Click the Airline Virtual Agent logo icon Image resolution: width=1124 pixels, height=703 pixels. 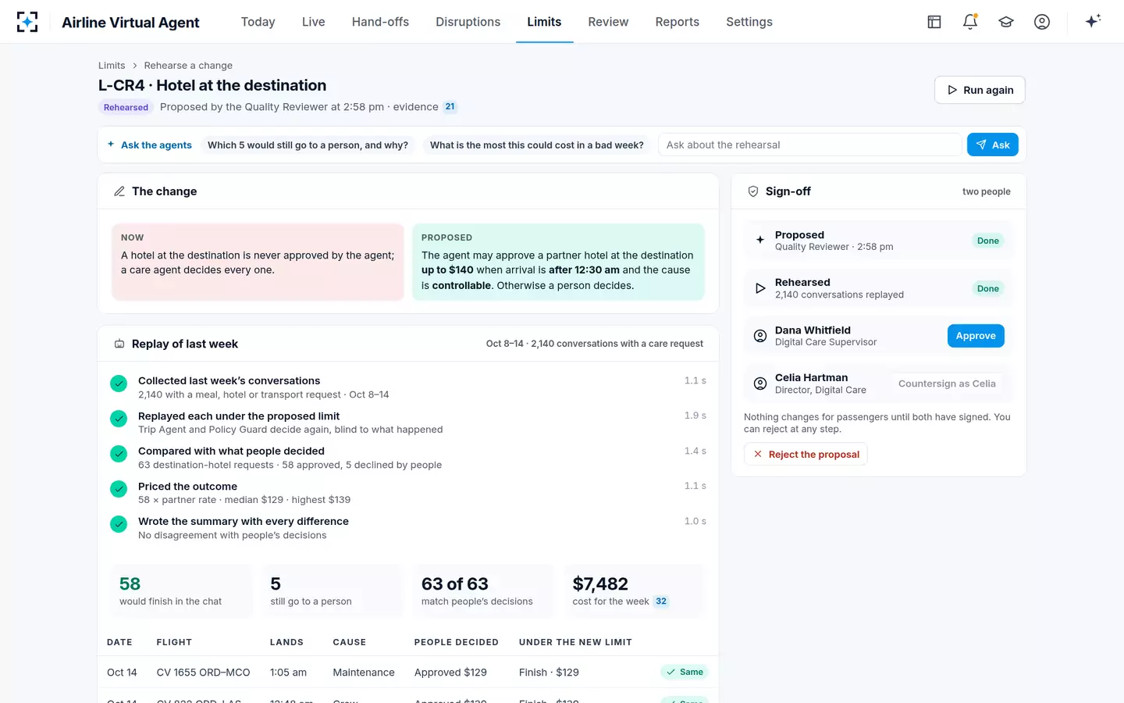pyautogui.click(x=27, y=22)
